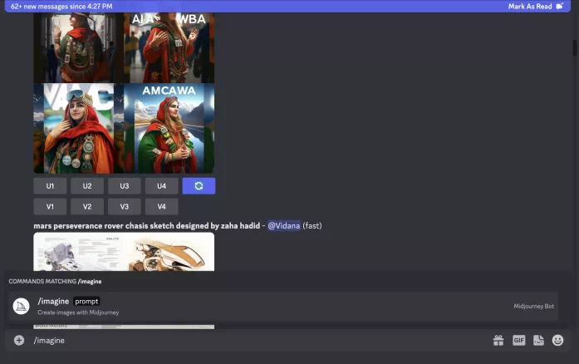Choose V3 variations

(x=125, y=207)
